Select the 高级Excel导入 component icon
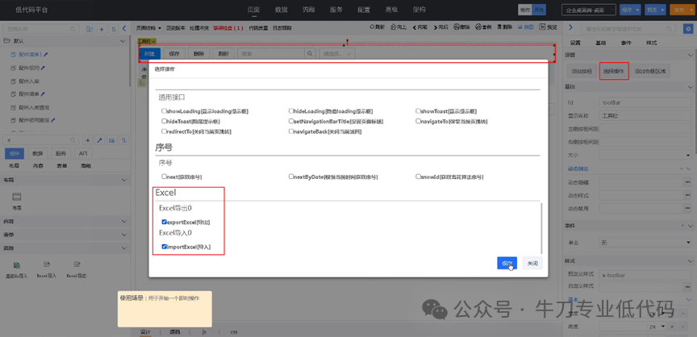The image size is (697, 337). click(x=16, y=264)
